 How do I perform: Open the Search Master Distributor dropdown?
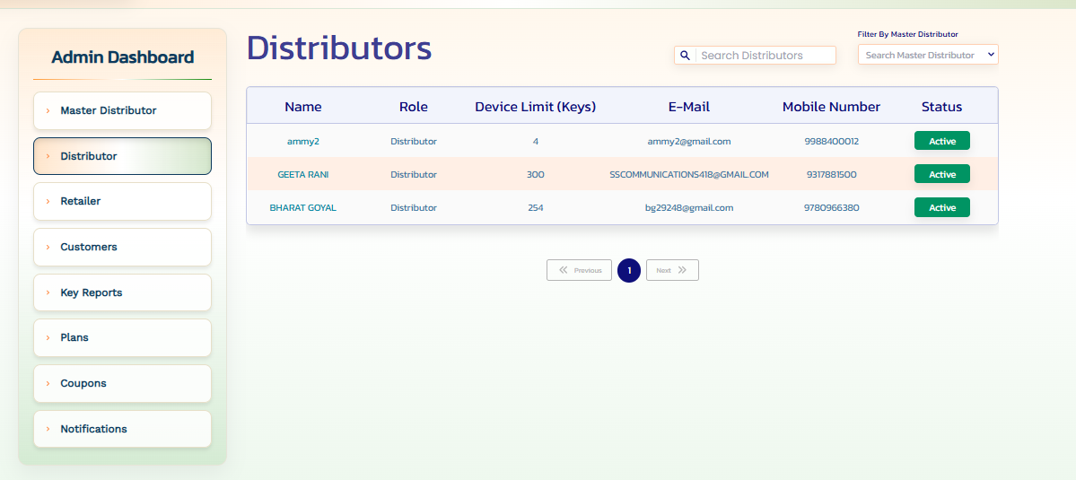click(928, 55)
